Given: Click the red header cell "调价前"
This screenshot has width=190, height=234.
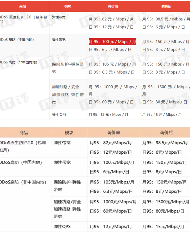Looking at the screenshot, I should click(113, 6).
